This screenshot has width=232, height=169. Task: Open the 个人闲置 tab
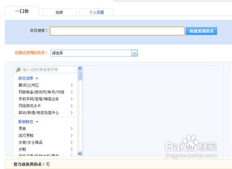click(97, 12)
